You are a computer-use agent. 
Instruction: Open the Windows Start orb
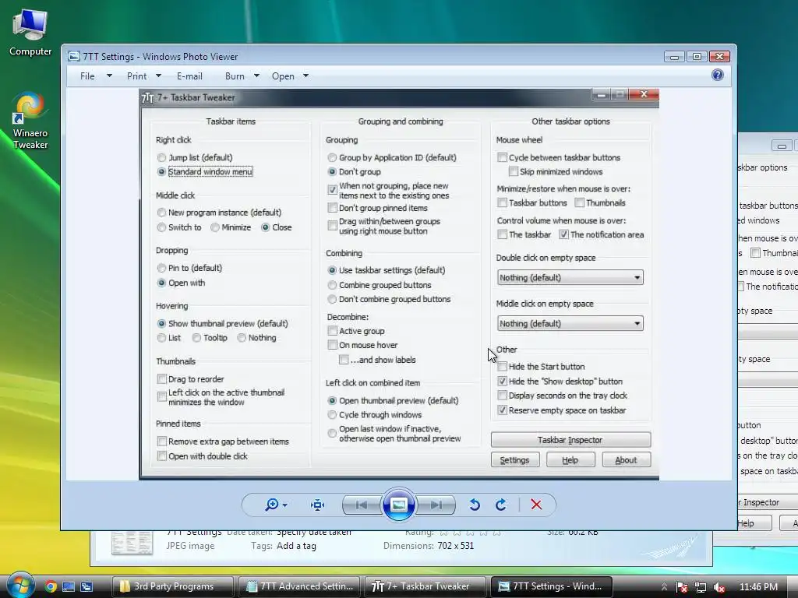20,585
